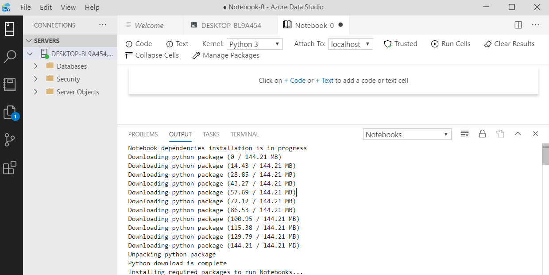Open the Attach To localhost dropdown
This screenshot has width=549, height=275.
[350, 44]
